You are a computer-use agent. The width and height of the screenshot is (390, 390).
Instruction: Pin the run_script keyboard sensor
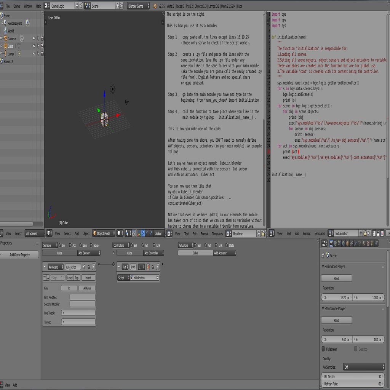point(84,267)
